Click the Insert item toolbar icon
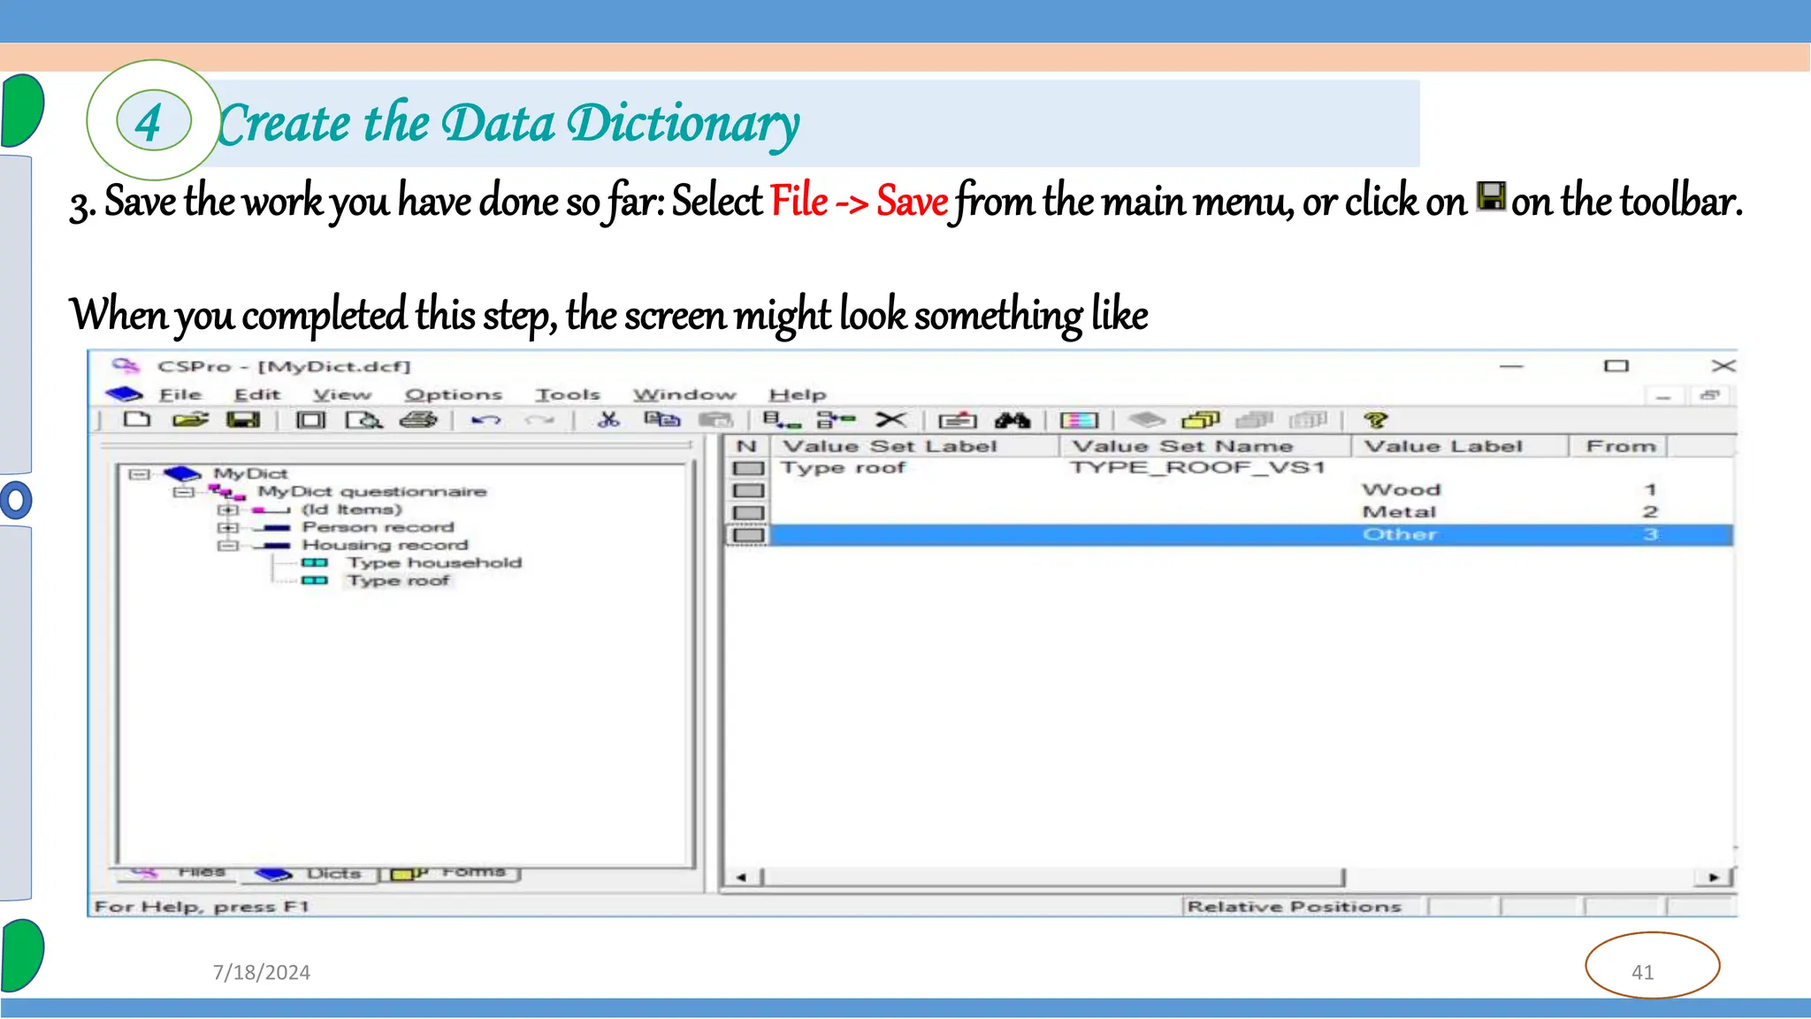The image size is (1811, 1019). (x=782, y=419)
